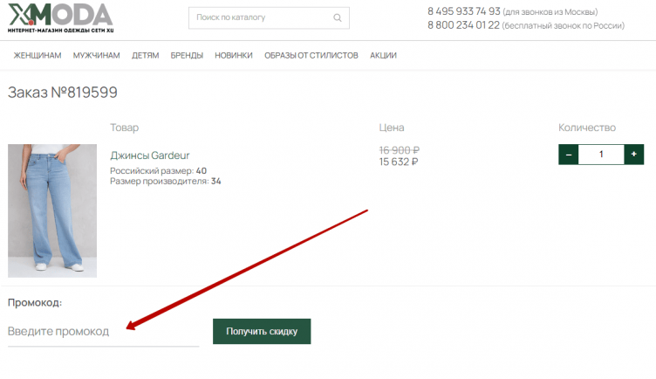This screenshot has width=656, height=379.
Task: Click the search magnifier icon
Action: (x=338, y=17)
